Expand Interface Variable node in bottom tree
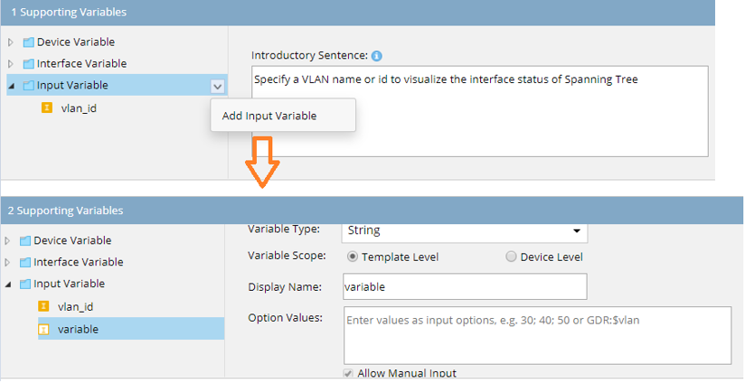The height and width of the screenshot is (383, 745). tap(9, 263)
